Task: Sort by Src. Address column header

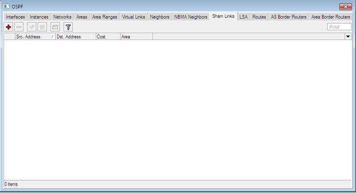Action: [x=35, y=37]
